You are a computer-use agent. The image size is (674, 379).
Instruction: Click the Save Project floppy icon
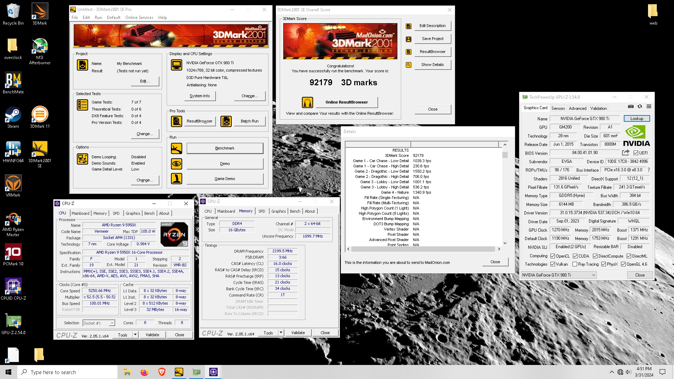[409, 39]
